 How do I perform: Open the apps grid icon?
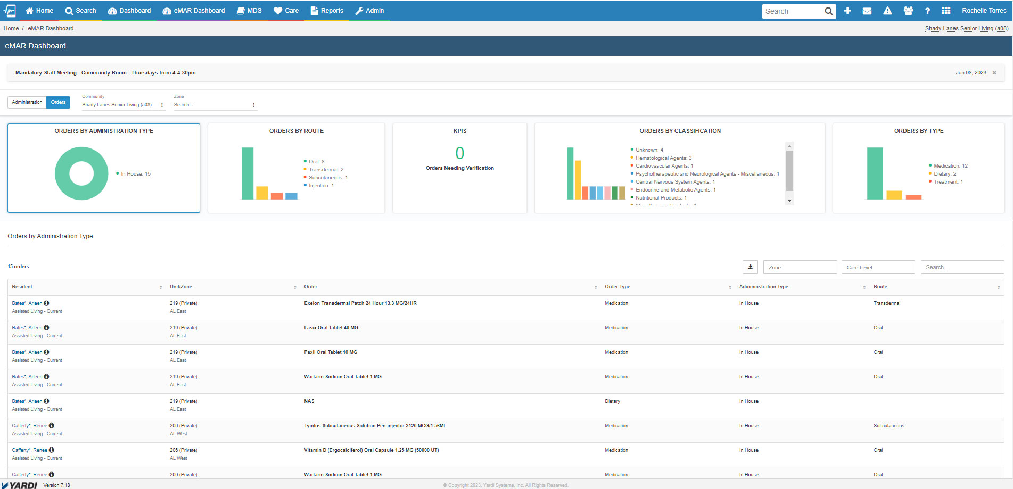(946, 10)
